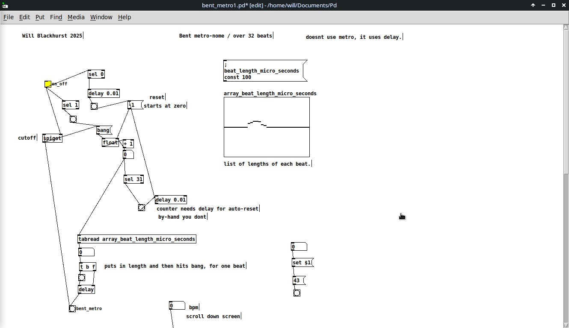Viewport: 569px width, 328px height.
Task: Click the comment 'doesnt use metro, it uses delay.'
Action: click(x=354, y=37)
